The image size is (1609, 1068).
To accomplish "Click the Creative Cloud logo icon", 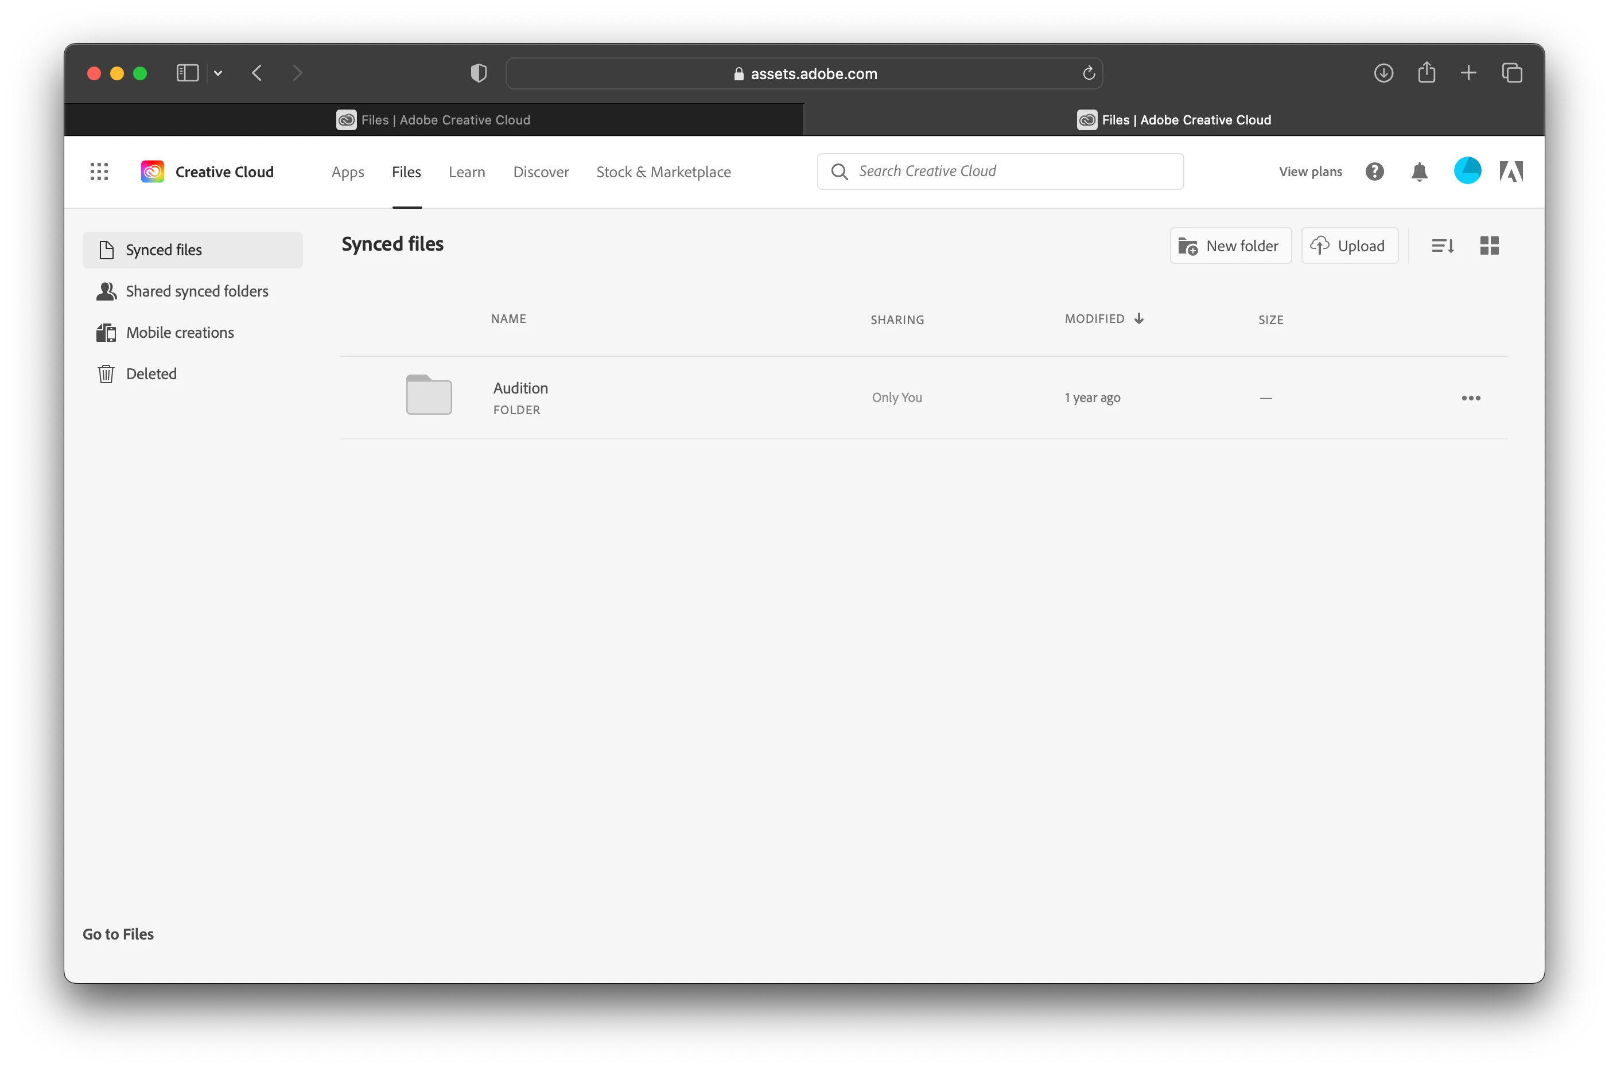I will coord(153,171).
